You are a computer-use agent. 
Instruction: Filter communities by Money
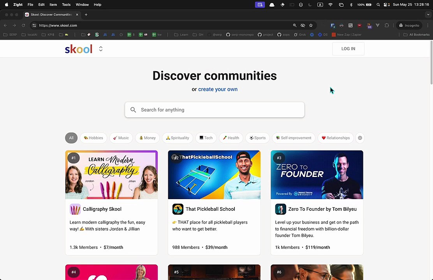(x=148, y=138)
